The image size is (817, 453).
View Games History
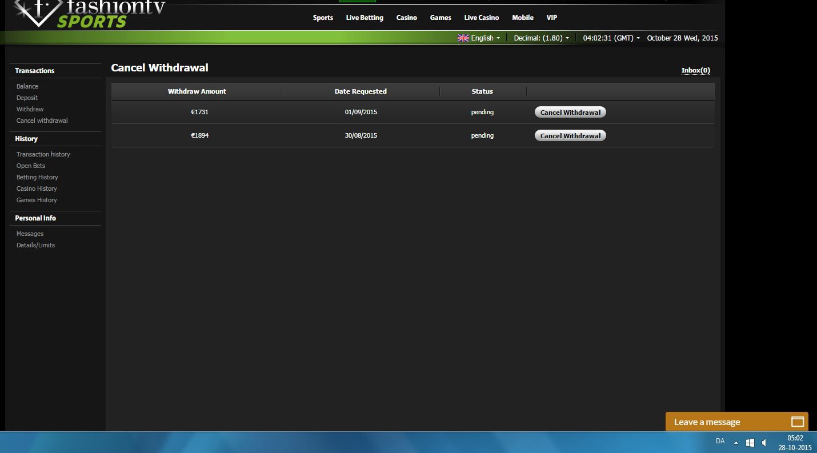37,200
